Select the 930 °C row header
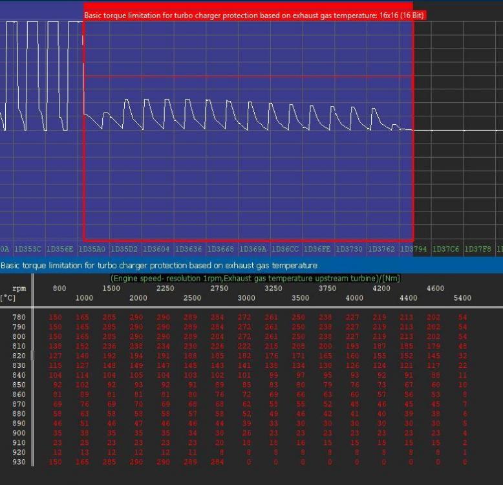 click(17, 462)
